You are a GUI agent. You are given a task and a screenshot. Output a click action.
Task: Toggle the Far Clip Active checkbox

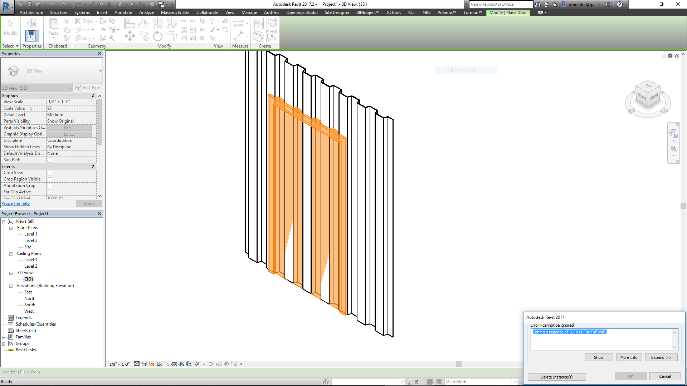[50, 192]
